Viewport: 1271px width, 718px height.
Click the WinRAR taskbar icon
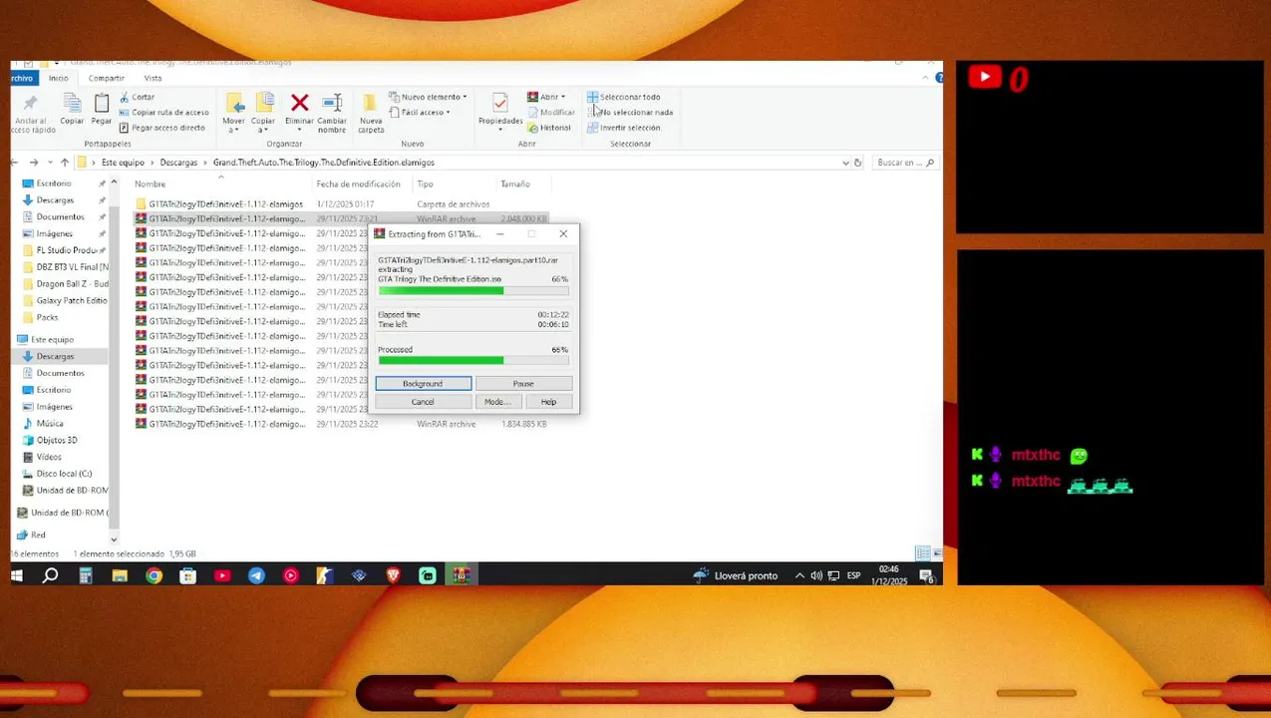461,575
